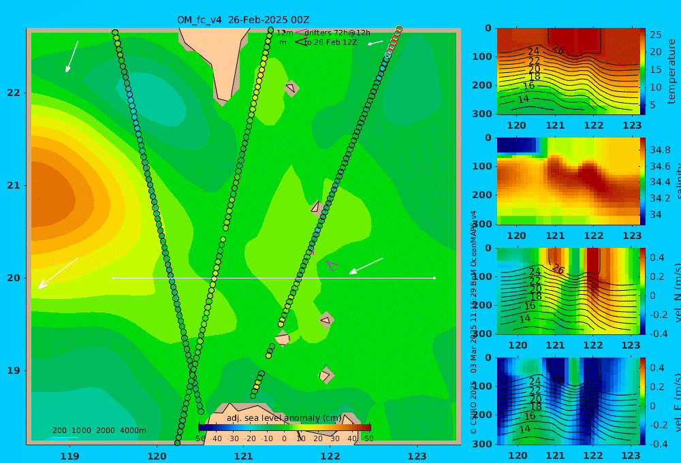Click latitude label 21 on the main map
681x463 pixels.
(x=14, y=185)
